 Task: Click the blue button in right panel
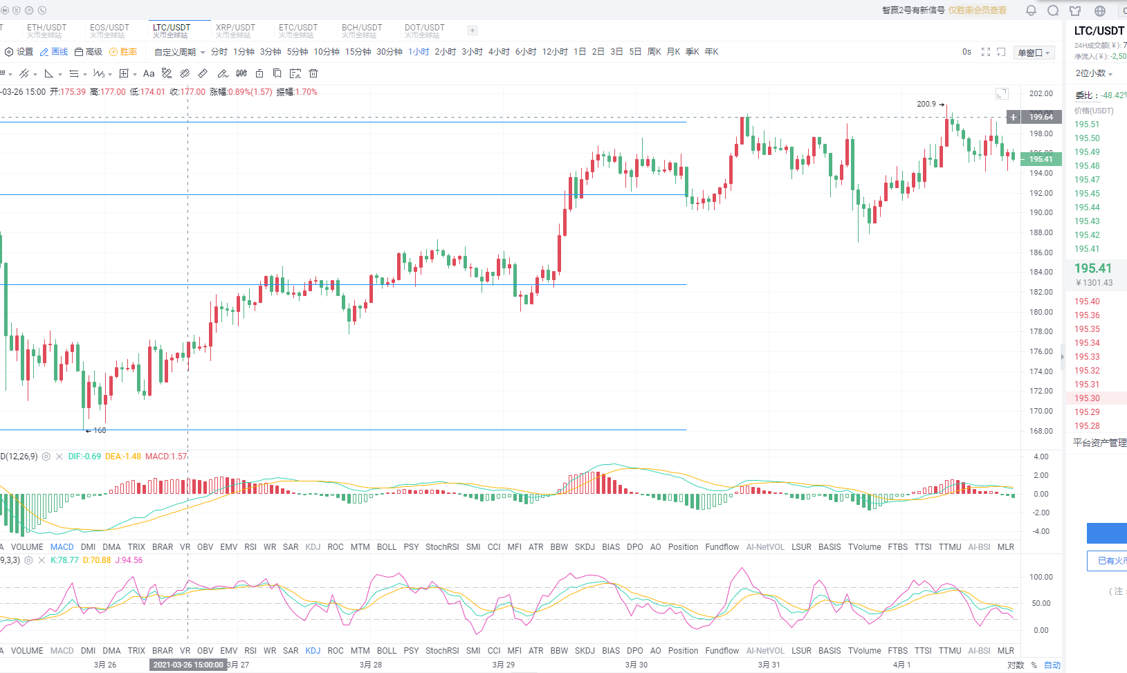(1107, 533)
